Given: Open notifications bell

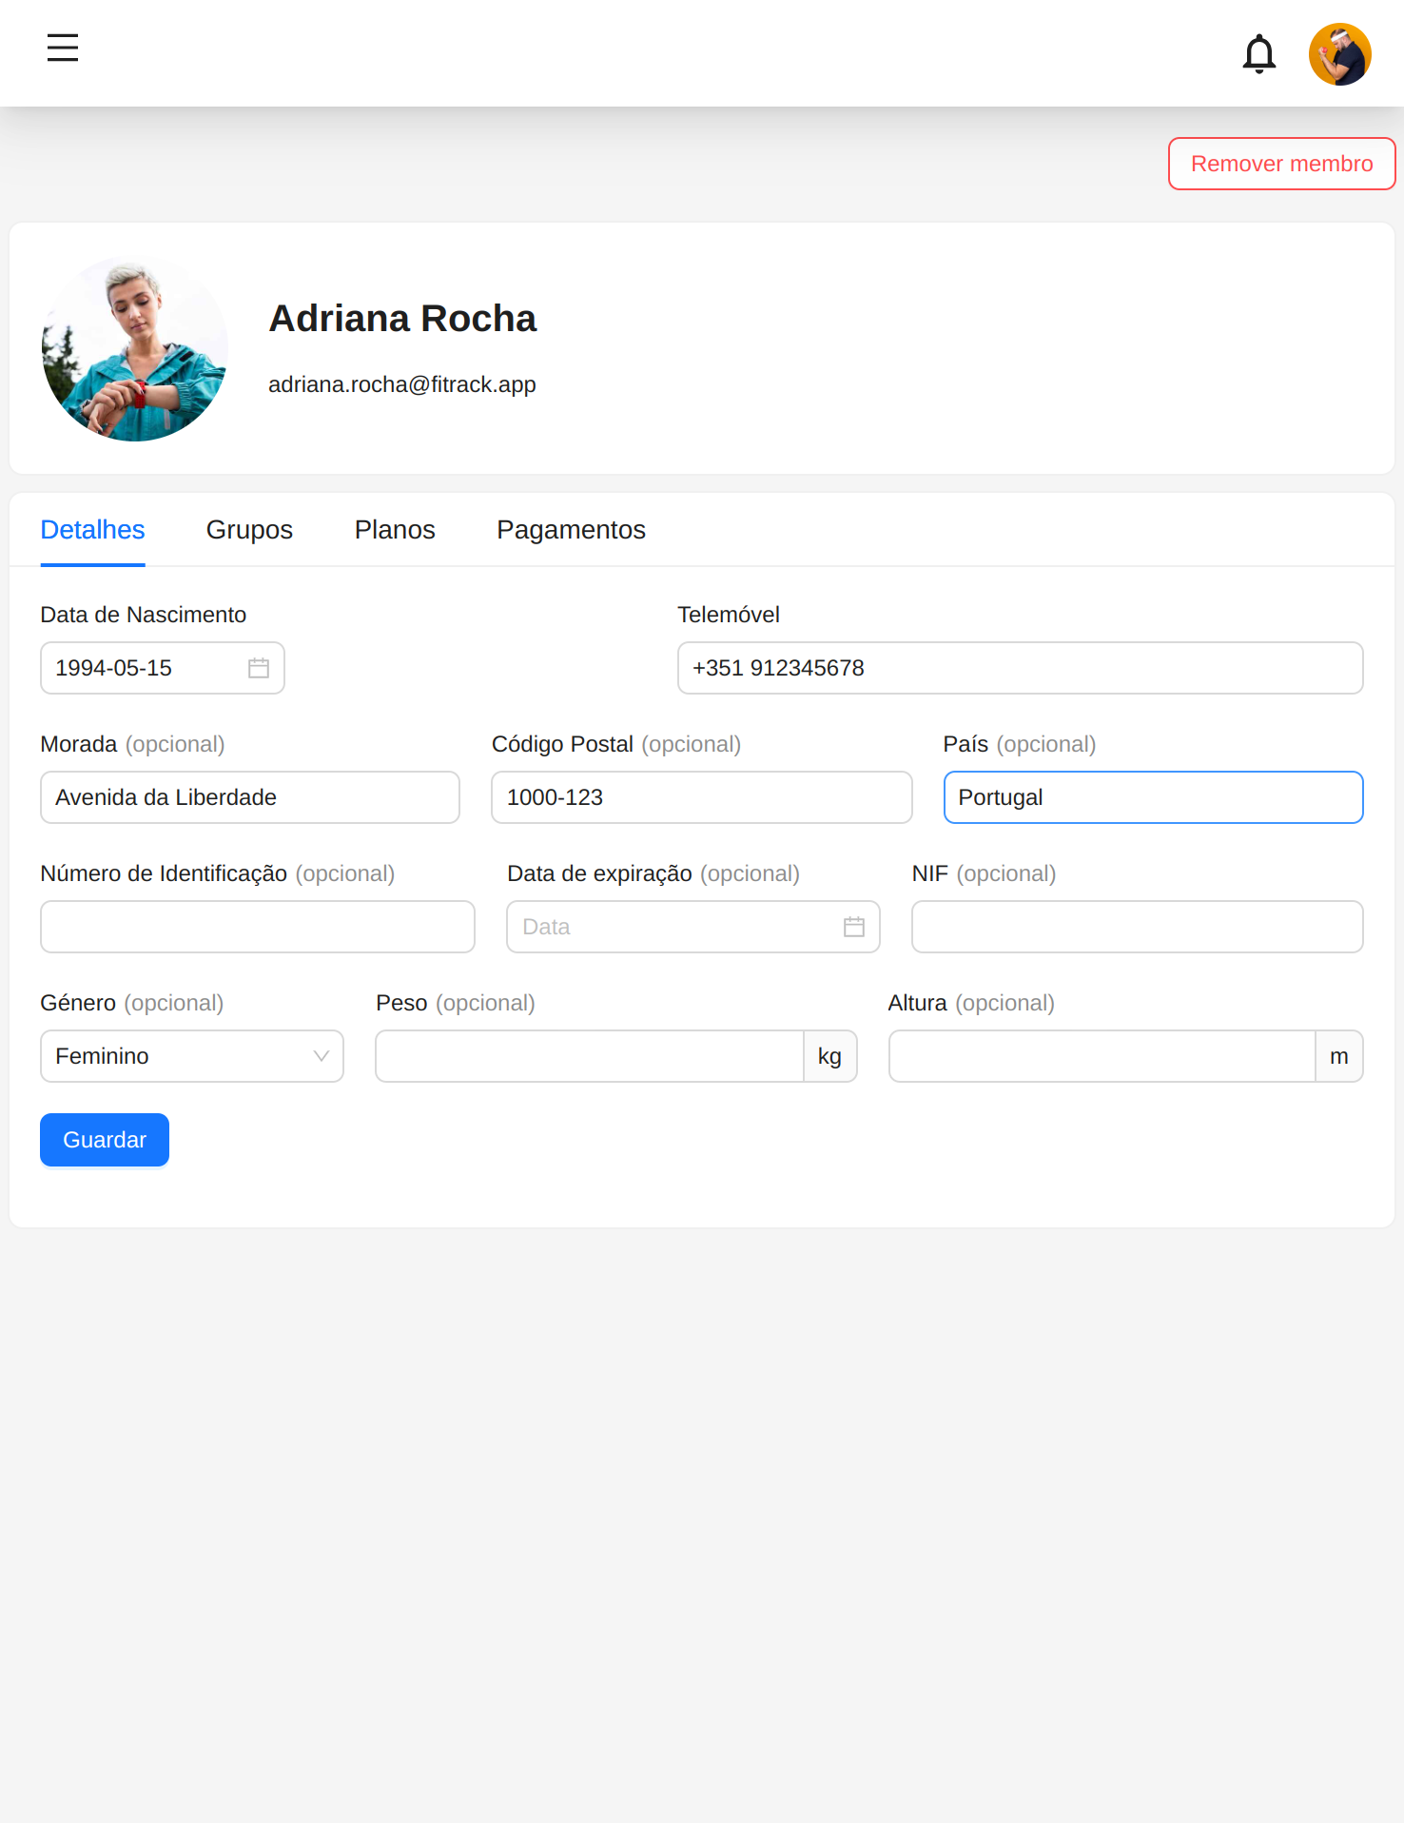Looking at the screenshot, I should (1258, 53).
